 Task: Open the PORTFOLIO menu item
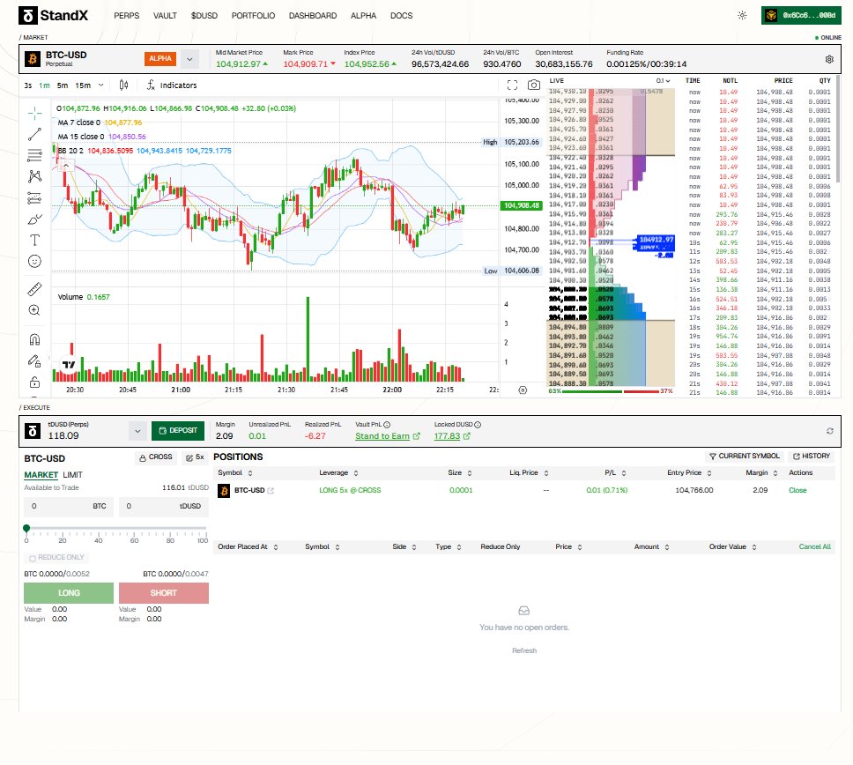253,15
